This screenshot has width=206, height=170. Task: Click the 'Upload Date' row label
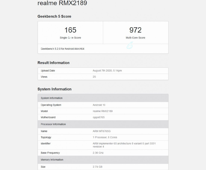click(x=48, y=71)
